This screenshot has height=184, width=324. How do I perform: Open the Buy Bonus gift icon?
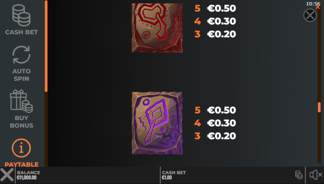(21, 101)
